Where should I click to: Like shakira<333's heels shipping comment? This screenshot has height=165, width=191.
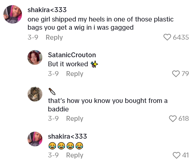click(167, 37)
